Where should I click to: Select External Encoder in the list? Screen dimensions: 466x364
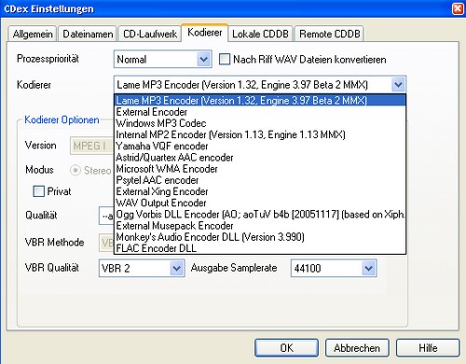260,112
